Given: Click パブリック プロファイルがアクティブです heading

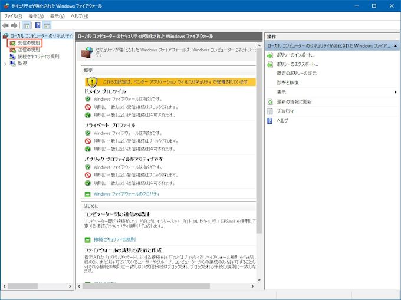Looking at the screenshot, I should click(x=123, y=159).
